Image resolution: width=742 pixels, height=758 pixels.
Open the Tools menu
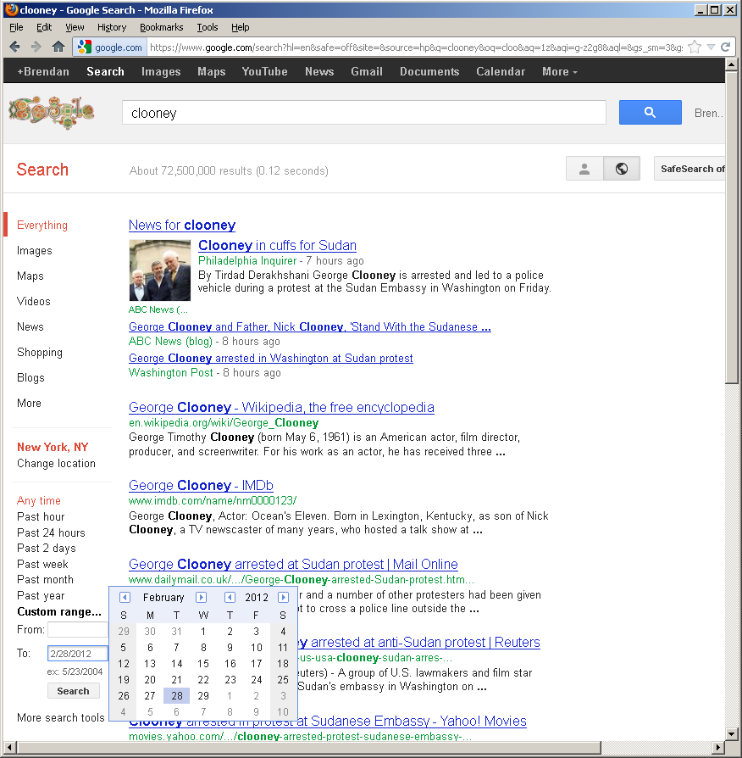[208, 27]
